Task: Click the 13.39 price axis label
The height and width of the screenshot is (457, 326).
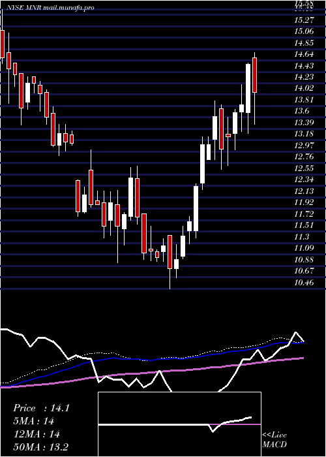Action: [304, 123]
